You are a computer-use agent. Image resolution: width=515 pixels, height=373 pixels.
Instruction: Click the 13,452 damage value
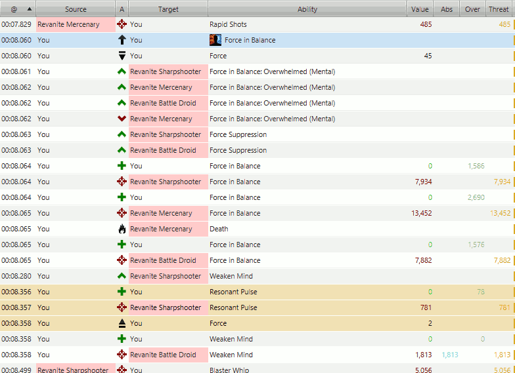[x=422, y=213]
